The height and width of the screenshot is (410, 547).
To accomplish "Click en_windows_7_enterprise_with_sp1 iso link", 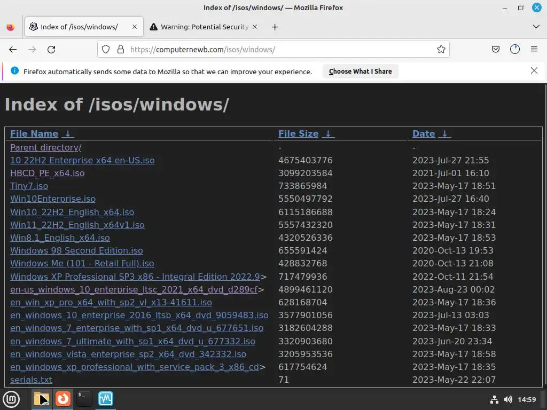I will [137, 328].
